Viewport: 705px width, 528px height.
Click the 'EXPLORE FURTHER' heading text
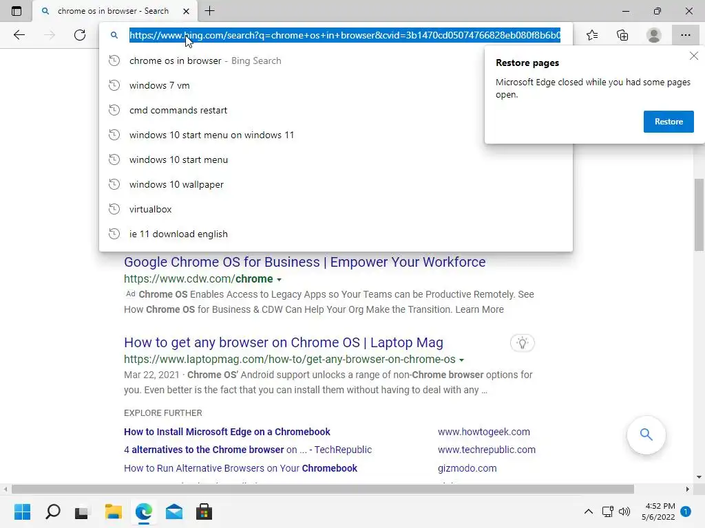(x=162, y=412)
